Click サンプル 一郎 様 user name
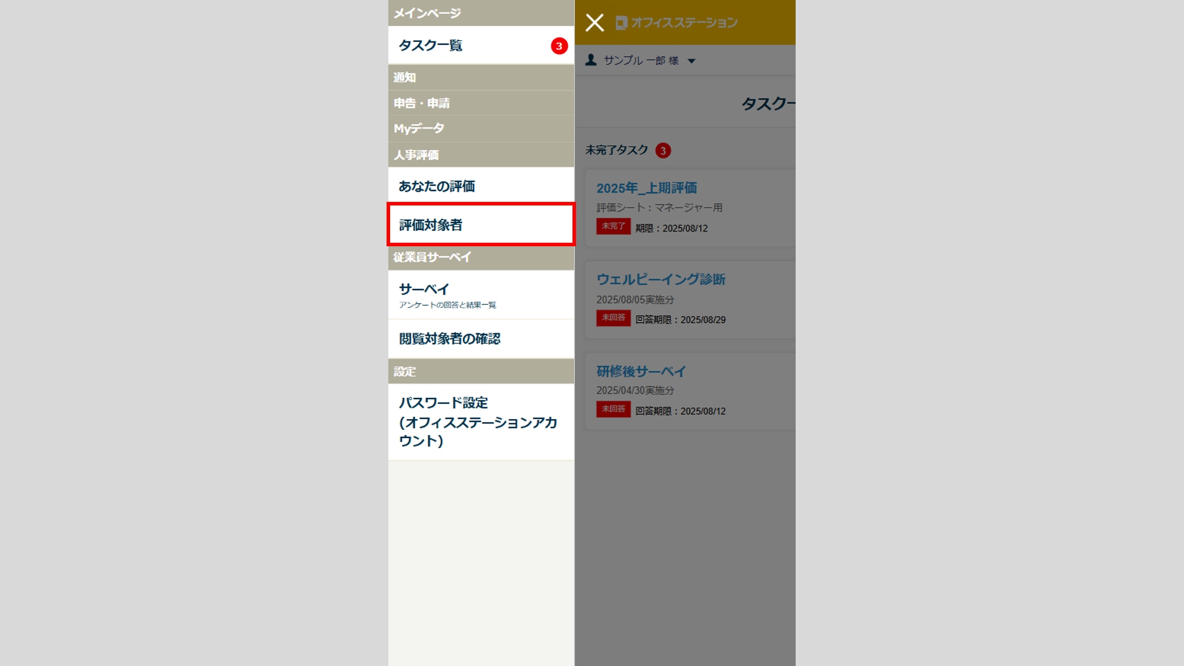This screenshot has width=1184, height=666. click(x=641, y=60)
